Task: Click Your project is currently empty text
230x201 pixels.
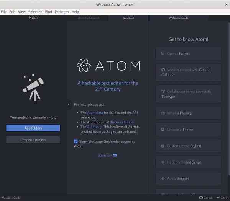Action: pyautogui.click(x=33, y=118)
